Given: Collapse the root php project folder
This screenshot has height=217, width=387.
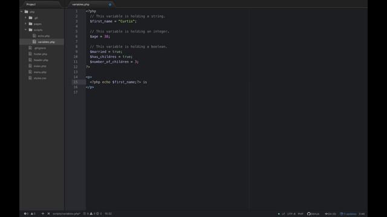Looking at the screenshot, I should tap(22, 11).
